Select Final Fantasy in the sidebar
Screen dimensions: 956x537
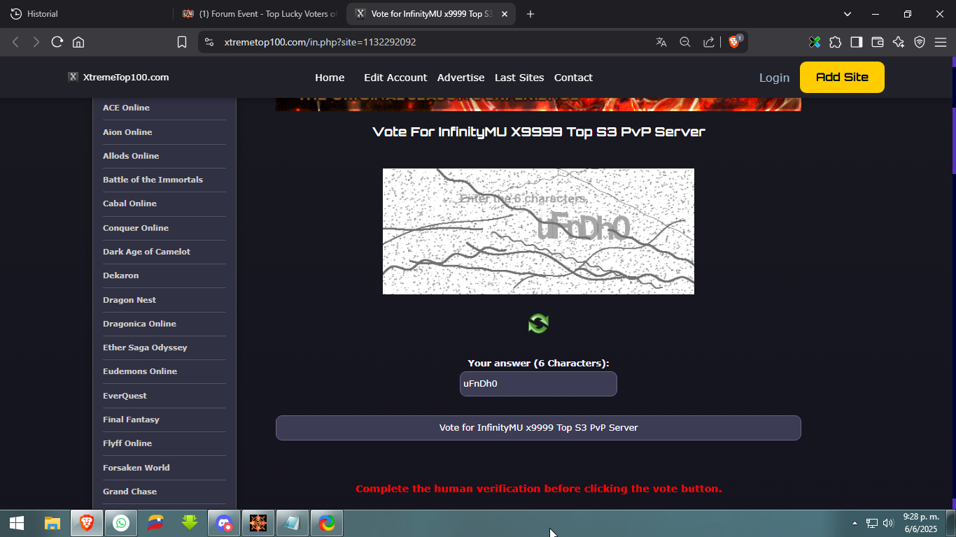(x=131, y=420)
